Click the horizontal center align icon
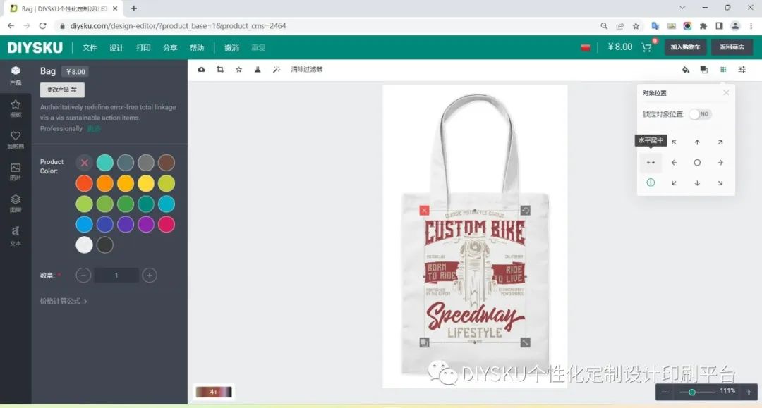Viewport: 762px width, 408px height. 651,163
